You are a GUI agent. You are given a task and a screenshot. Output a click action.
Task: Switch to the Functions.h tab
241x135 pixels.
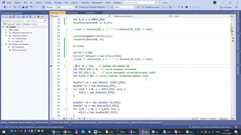90,13
